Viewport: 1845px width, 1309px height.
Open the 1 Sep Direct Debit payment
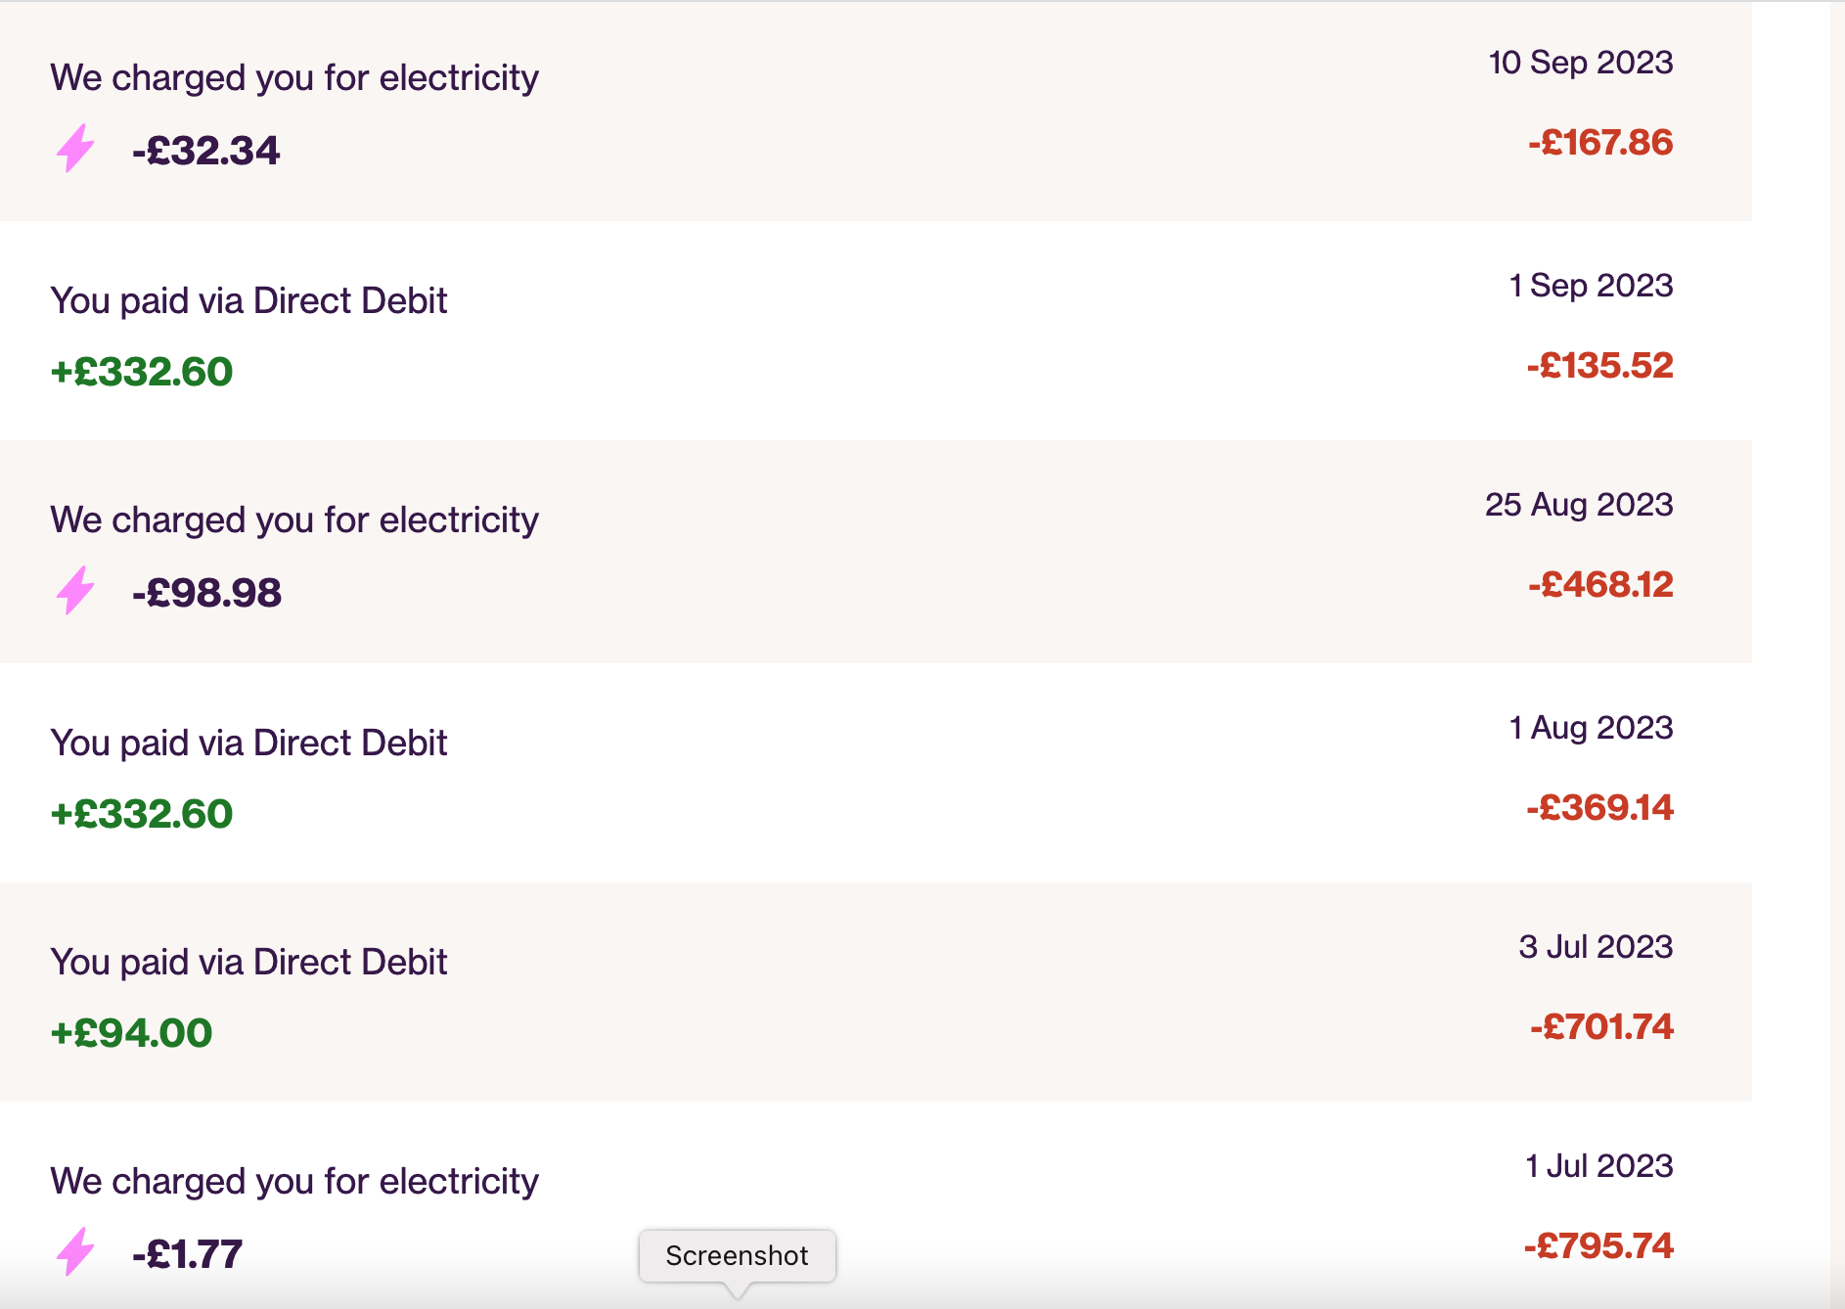(x=876, y=331)
